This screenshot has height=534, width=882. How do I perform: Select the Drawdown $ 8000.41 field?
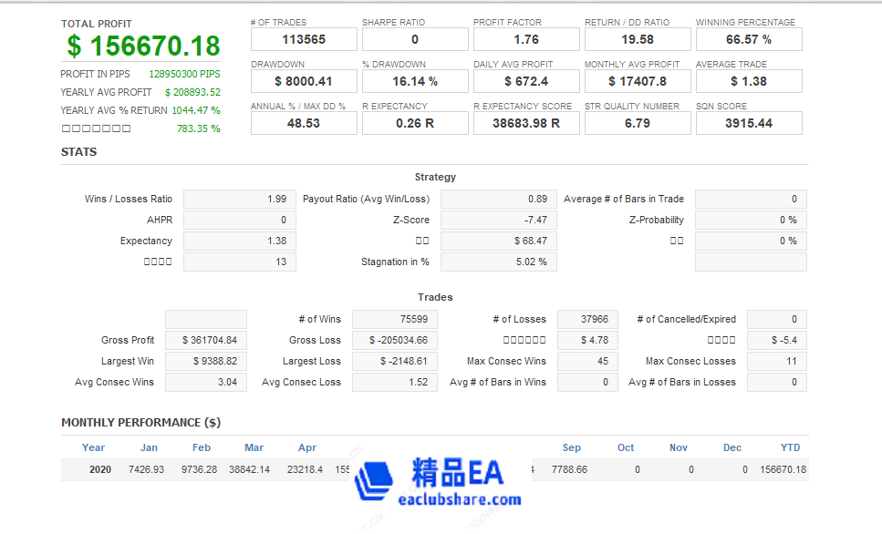[303, 80]
